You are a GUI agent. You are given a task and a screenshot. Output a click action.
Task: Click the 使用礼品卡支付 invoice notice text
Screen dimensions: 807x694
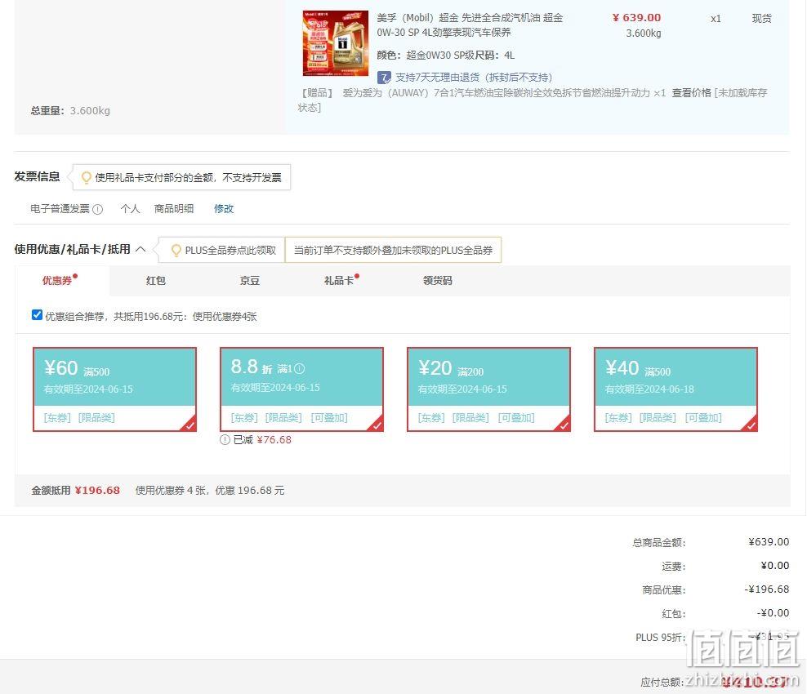tap(189, 177)
